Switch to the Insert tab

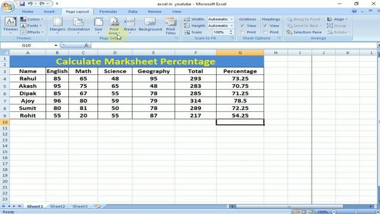[49, 11]
